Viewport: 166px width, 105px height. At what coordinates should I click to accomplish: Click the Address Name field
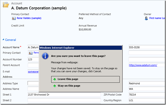tap(33, 89)
